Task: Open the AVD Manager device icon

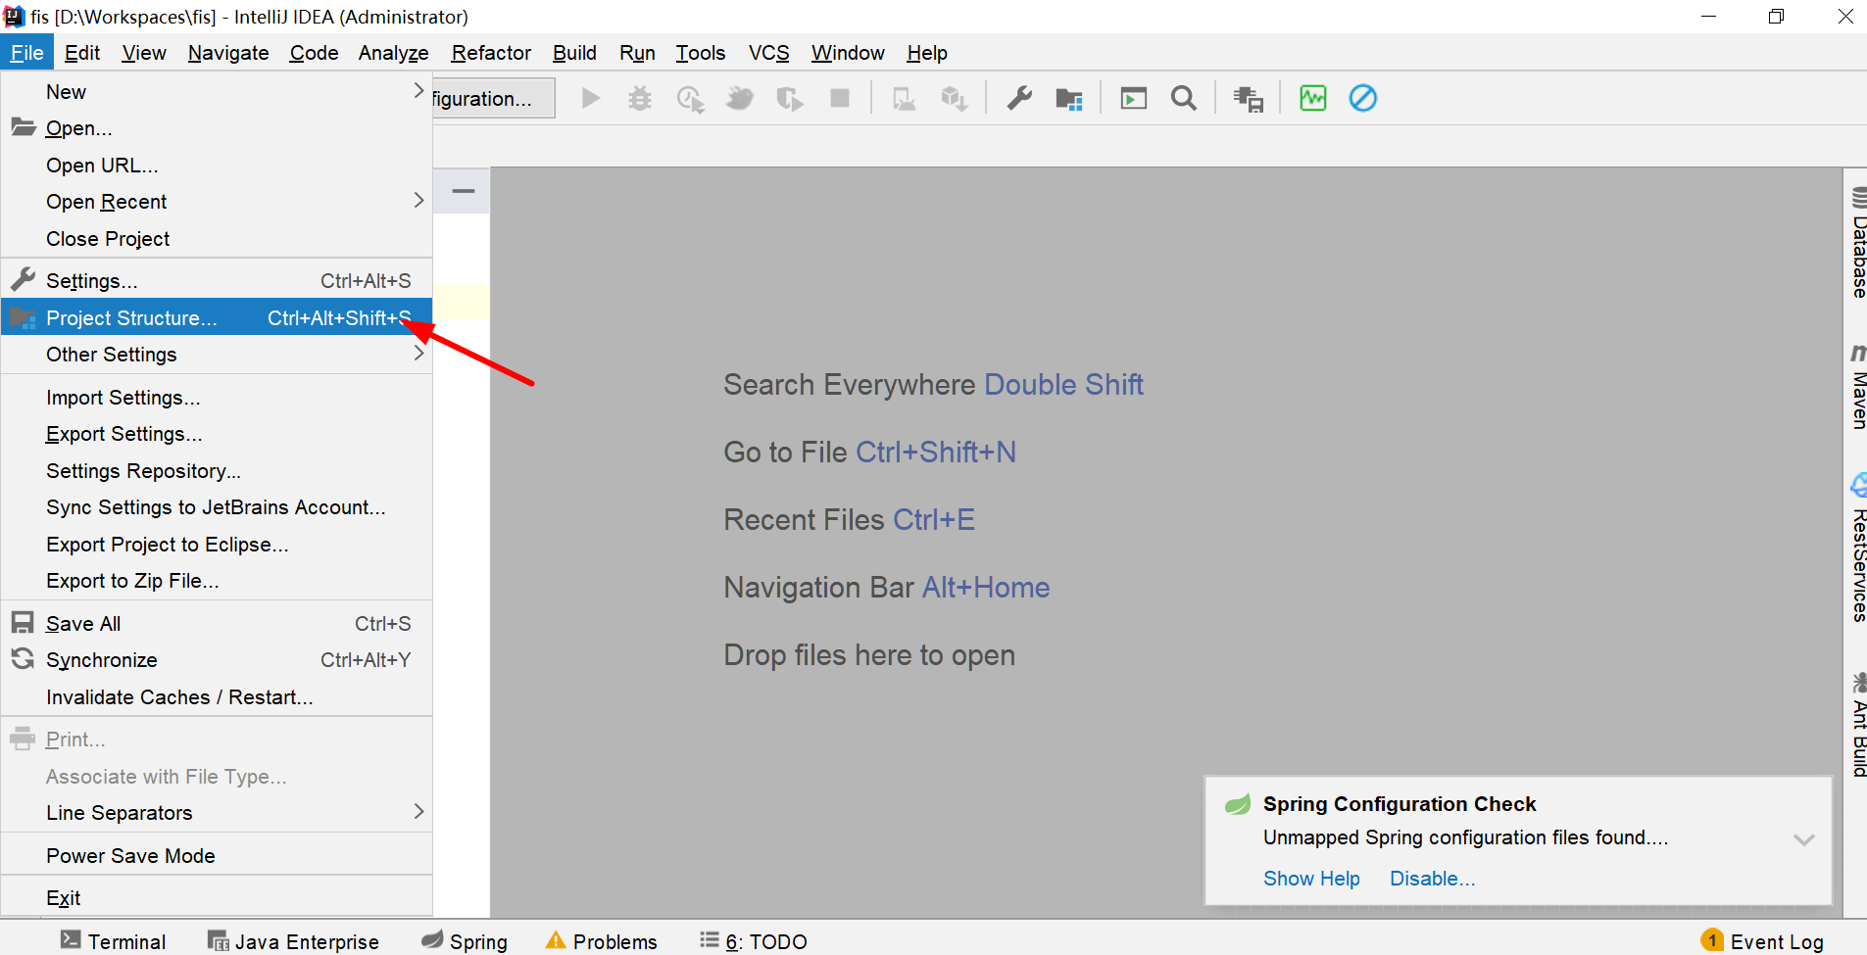Action: tap(904, 98)
